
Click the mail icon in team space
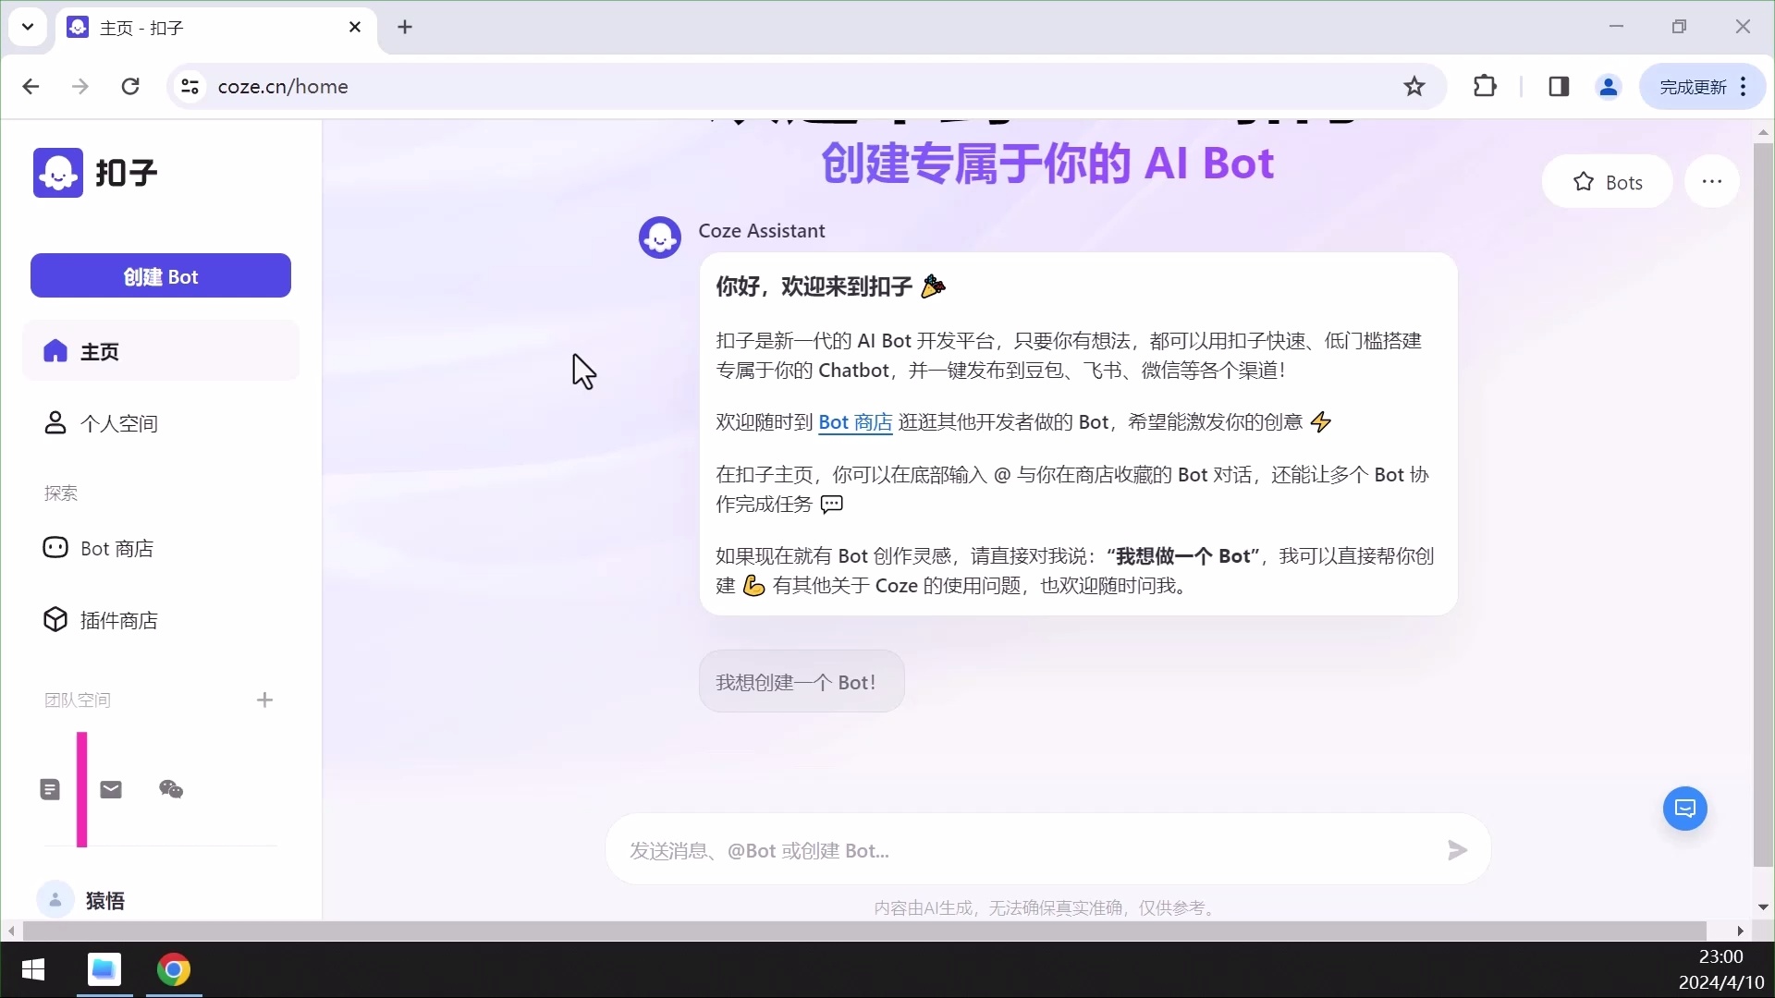[x=111, y=789]
